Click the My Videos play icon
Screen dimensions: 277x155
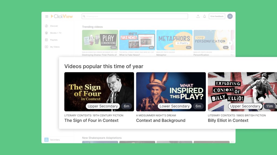(47, 47)
